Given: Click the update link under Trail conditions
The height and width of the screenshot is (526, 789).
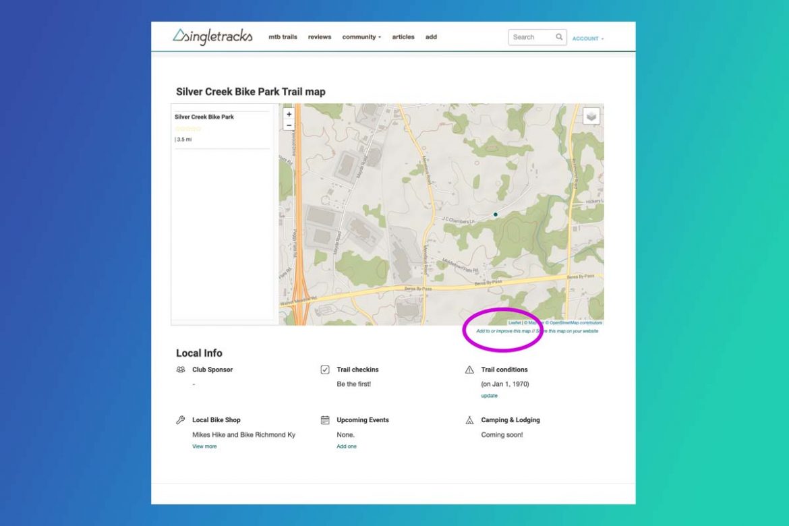Looking at the screenshot, I should [489, 396].
